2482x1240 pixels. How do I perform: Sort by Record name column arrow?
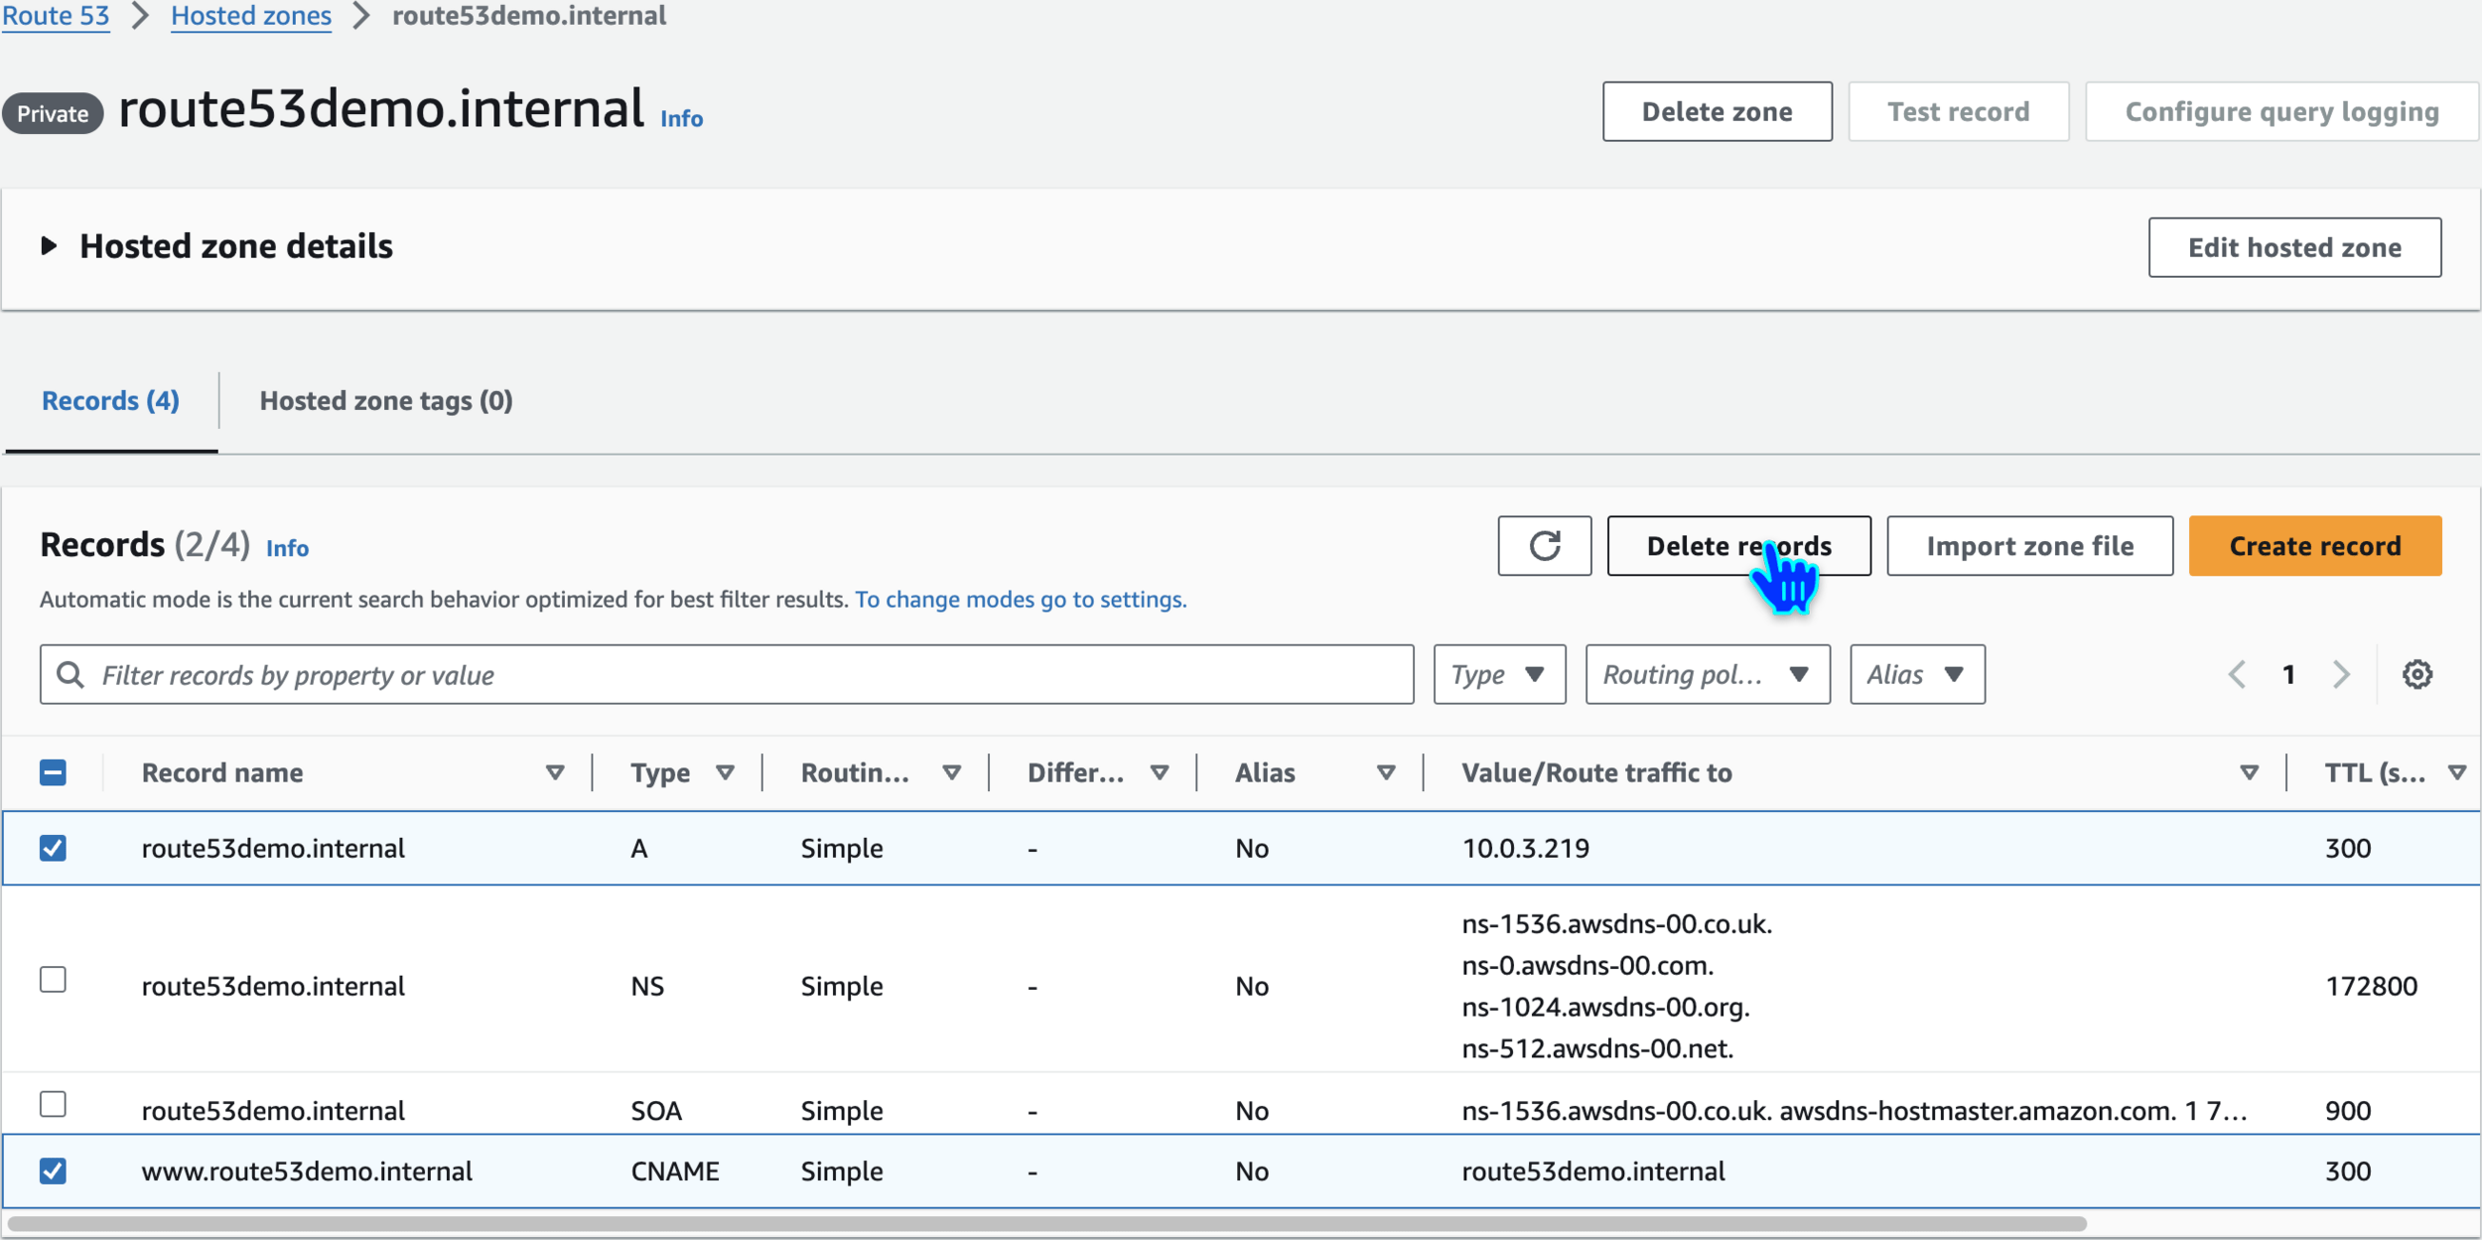(x=555, y=772)
